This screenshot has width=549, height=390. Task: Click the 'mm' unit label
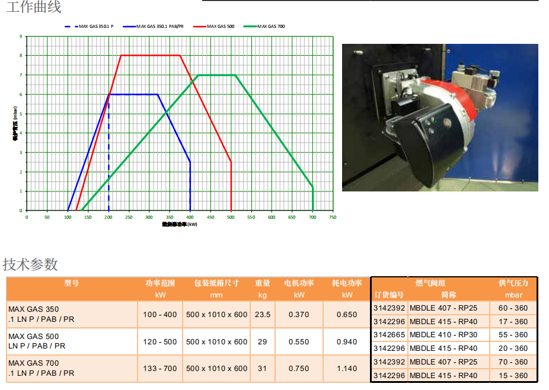click(x=216, y=295)
